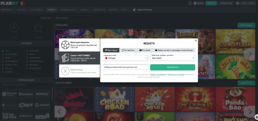Viewport: 258px width, 121px height.
Task: Click the lightning bolt icon on Num clique
Action: (x=106, y=50)
